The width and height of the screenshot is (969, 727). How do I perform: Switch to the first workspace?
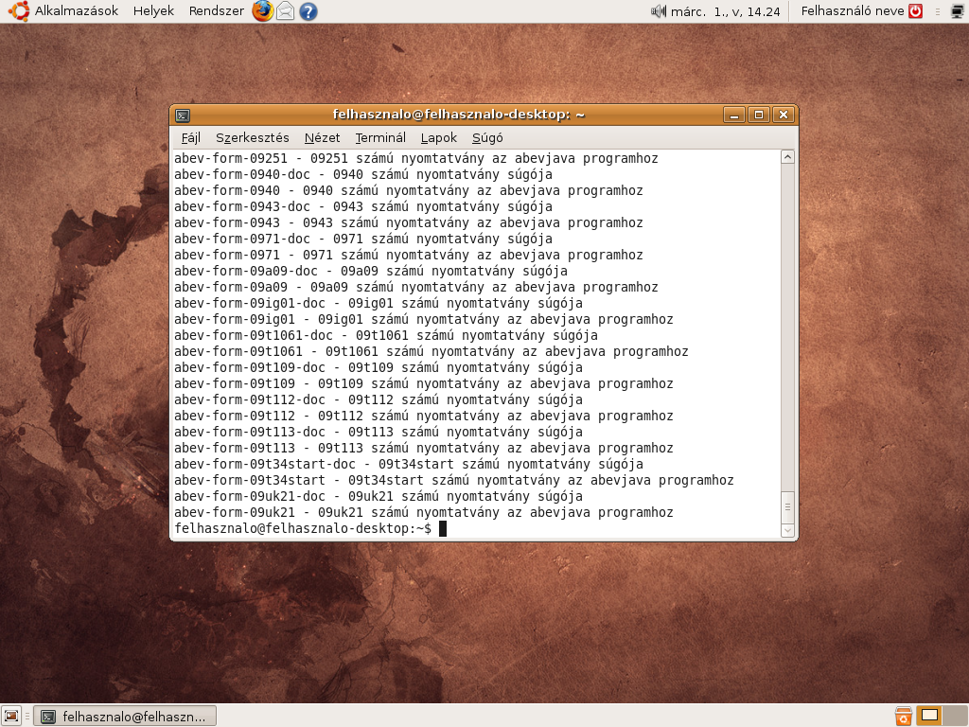[x=929, y=716]
